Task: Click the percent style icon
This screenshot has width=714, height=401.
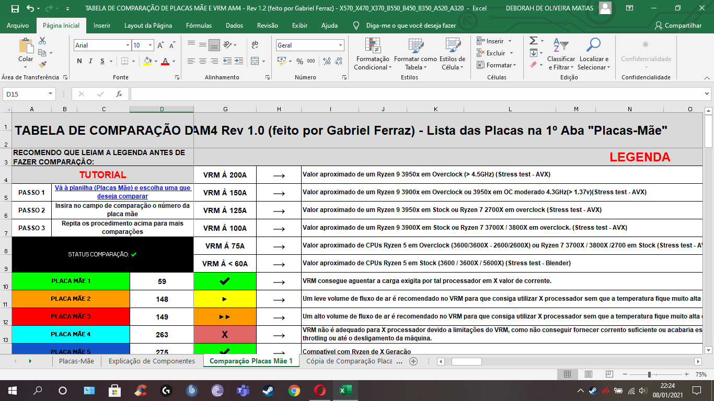Action: point(300,61)
